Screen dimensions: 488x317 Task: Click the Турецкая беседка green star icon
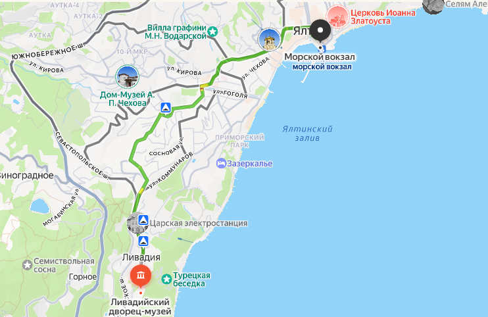[x=166, y=279]
